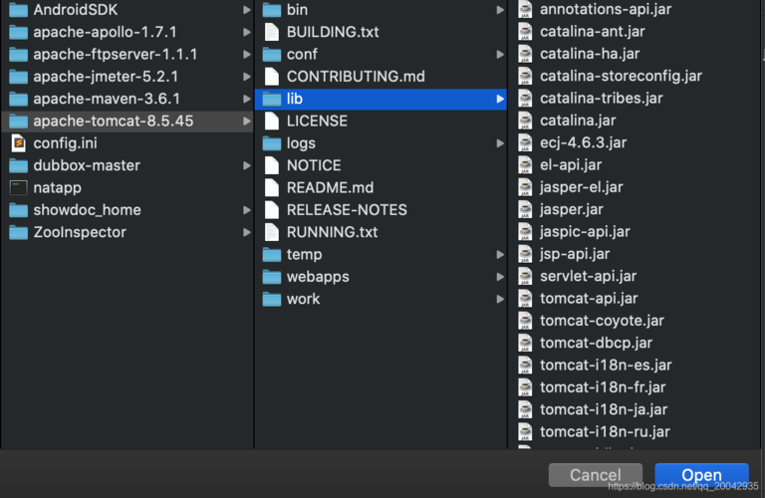765x498 pixels.
Task: Click the apache-maven-3.6.1 folder icon
Action: click(19, 99)
